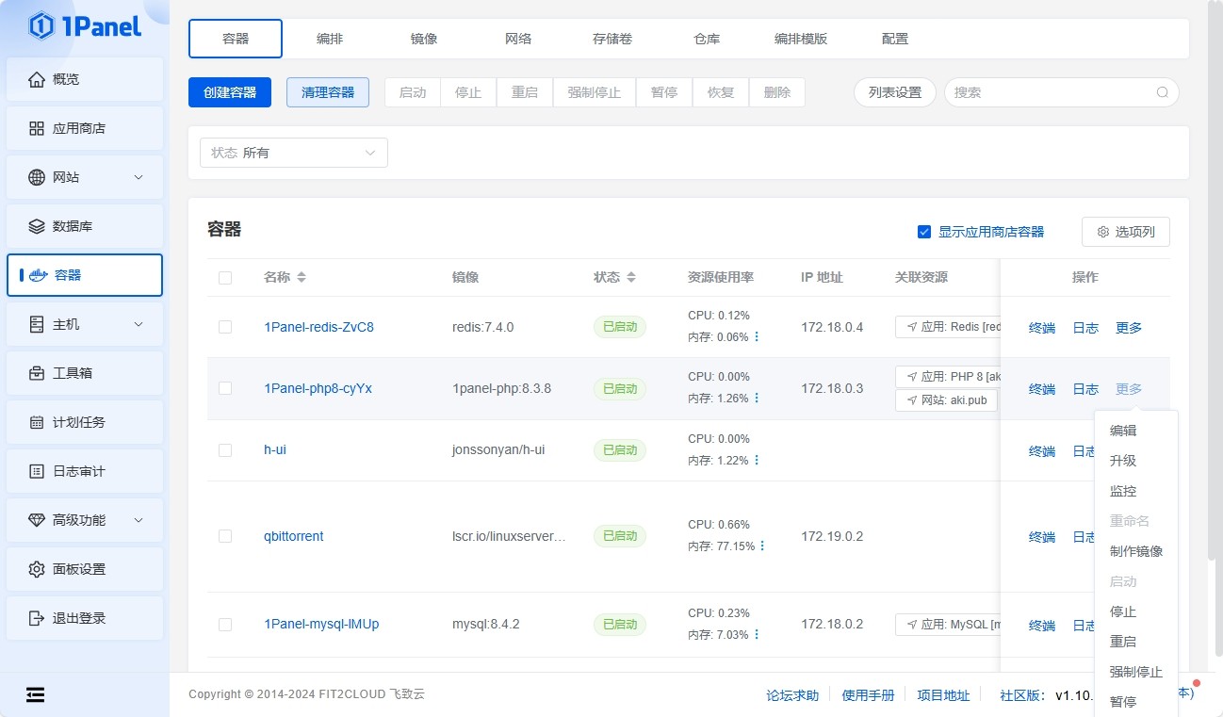This screenshot has height=717, width=1223.
Task: Check the qbittorrent row checkbox
Action: pos(225,536)
